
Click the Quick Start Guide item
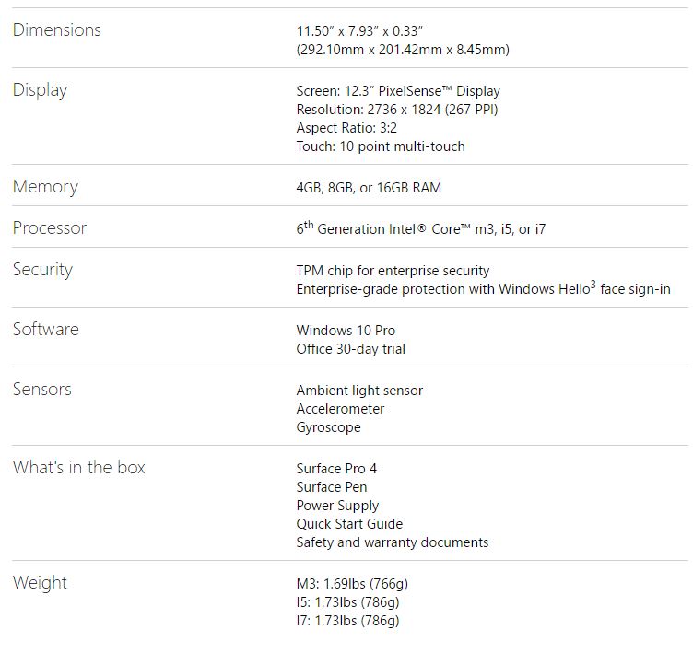tap(349, 524)
